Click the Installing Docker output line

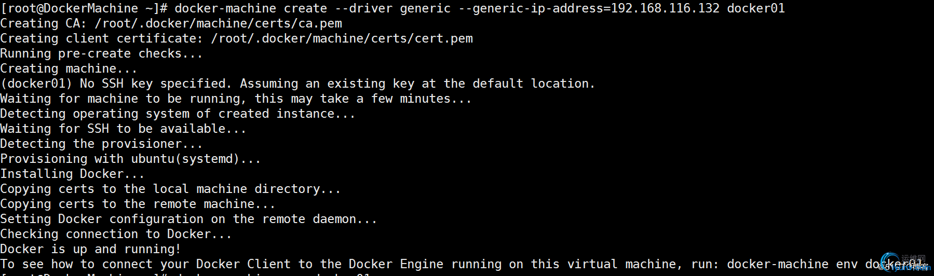(72, 174)
